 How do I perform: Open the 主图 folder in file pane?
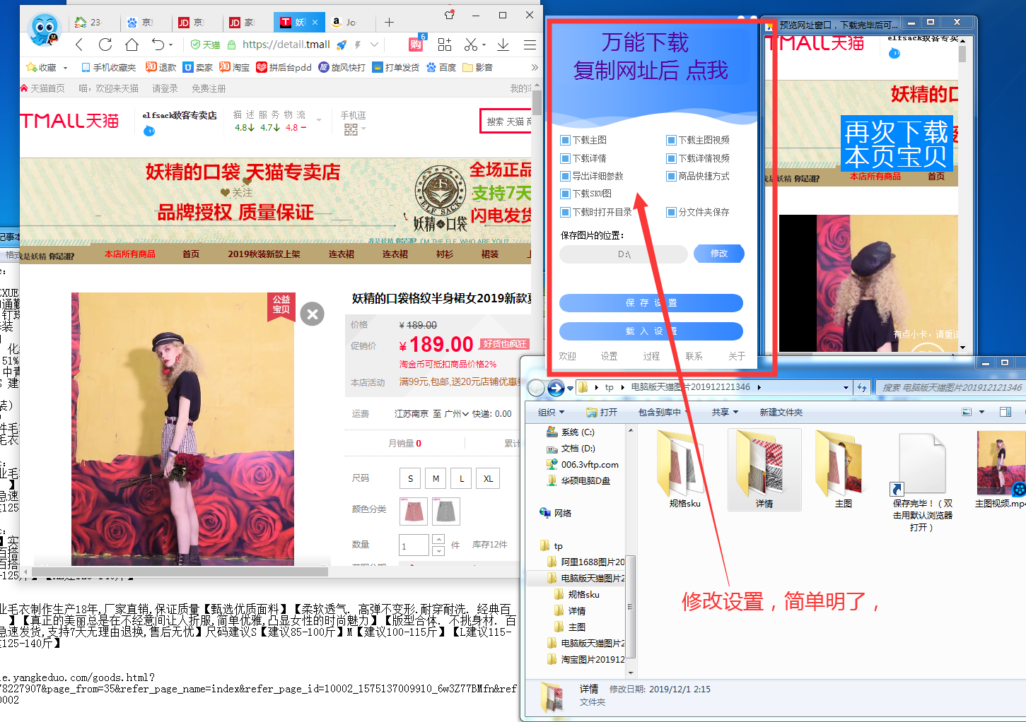pos(843,470)
